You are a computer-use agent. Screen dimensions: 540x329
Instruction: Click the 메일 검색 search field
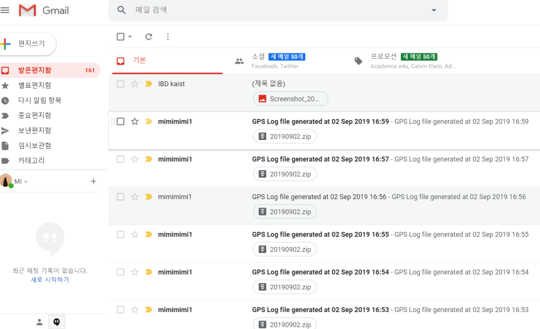[x=274, y=10]
